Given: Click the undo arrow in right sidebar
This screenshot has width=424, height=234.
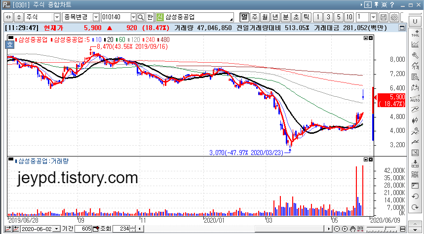Looking at the screenshot, I should click(415, 196).
